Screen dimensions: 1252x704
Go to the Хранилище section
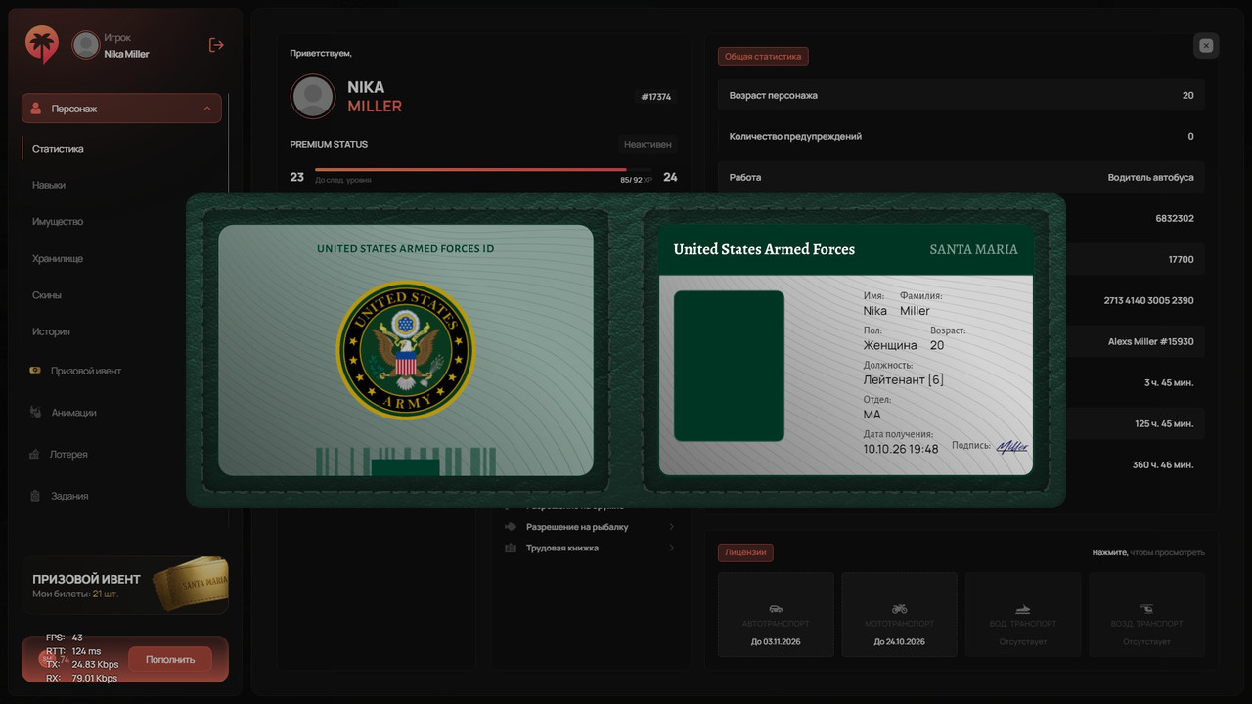pyautogui.click(x=58, y=258)
